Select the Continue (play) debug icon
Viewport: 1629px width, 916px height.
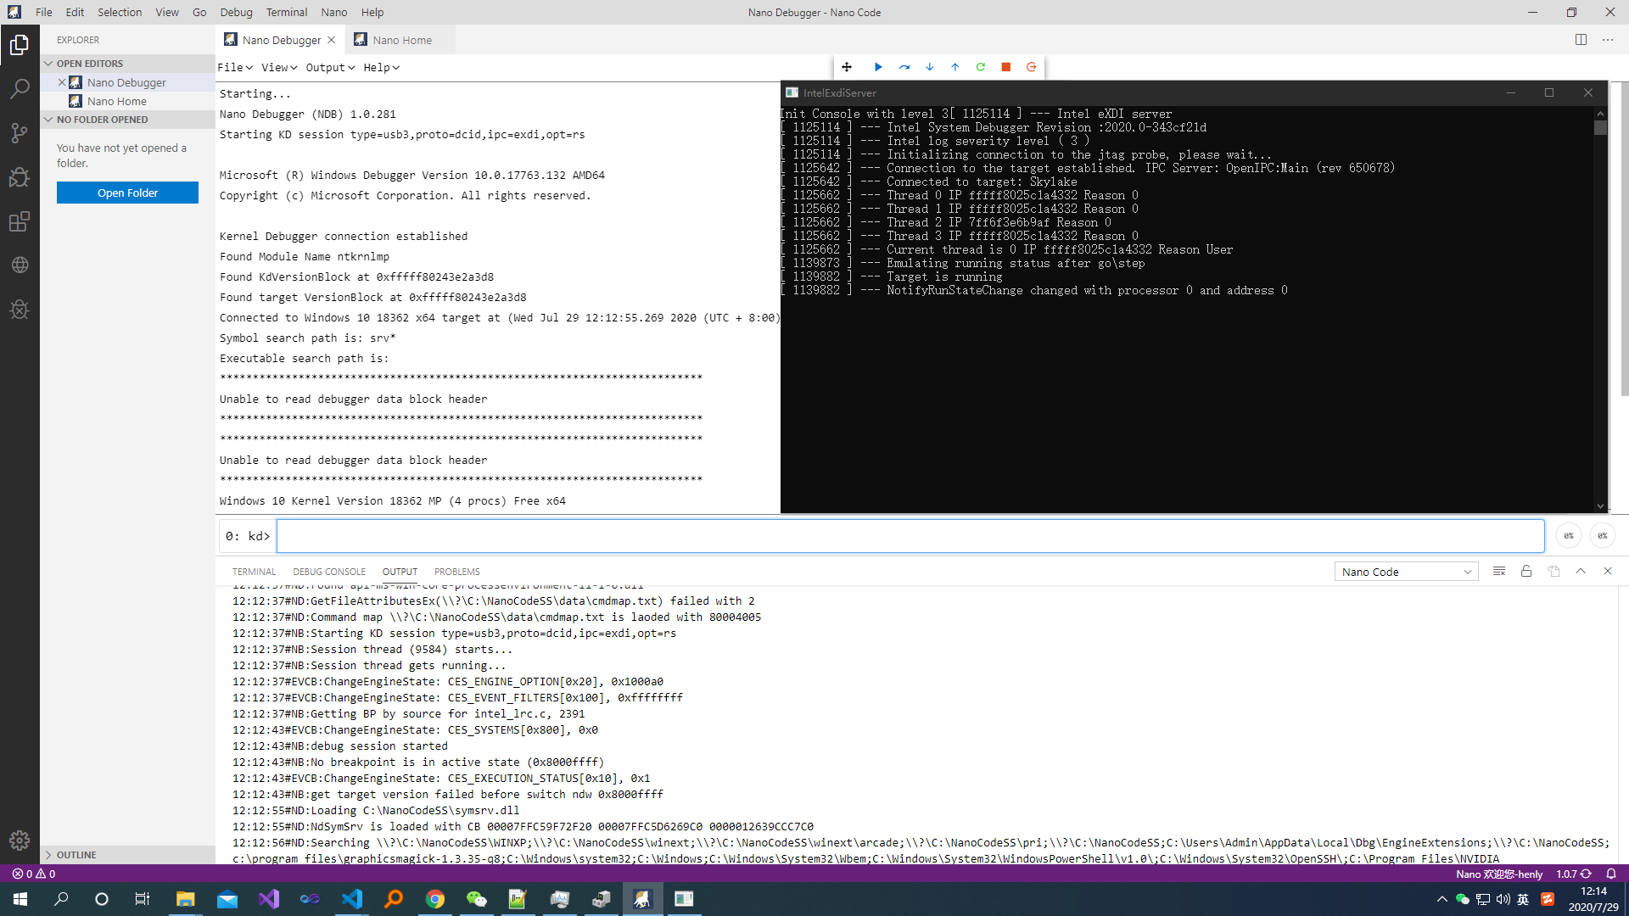click(x=878, y=67)
